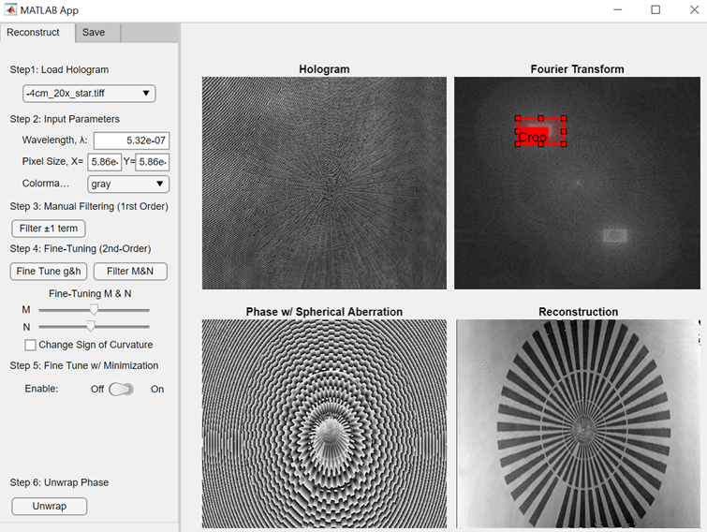Screen dimensions: 707x532
Task: Switch to the Save tab
Action: coord(94,32)
